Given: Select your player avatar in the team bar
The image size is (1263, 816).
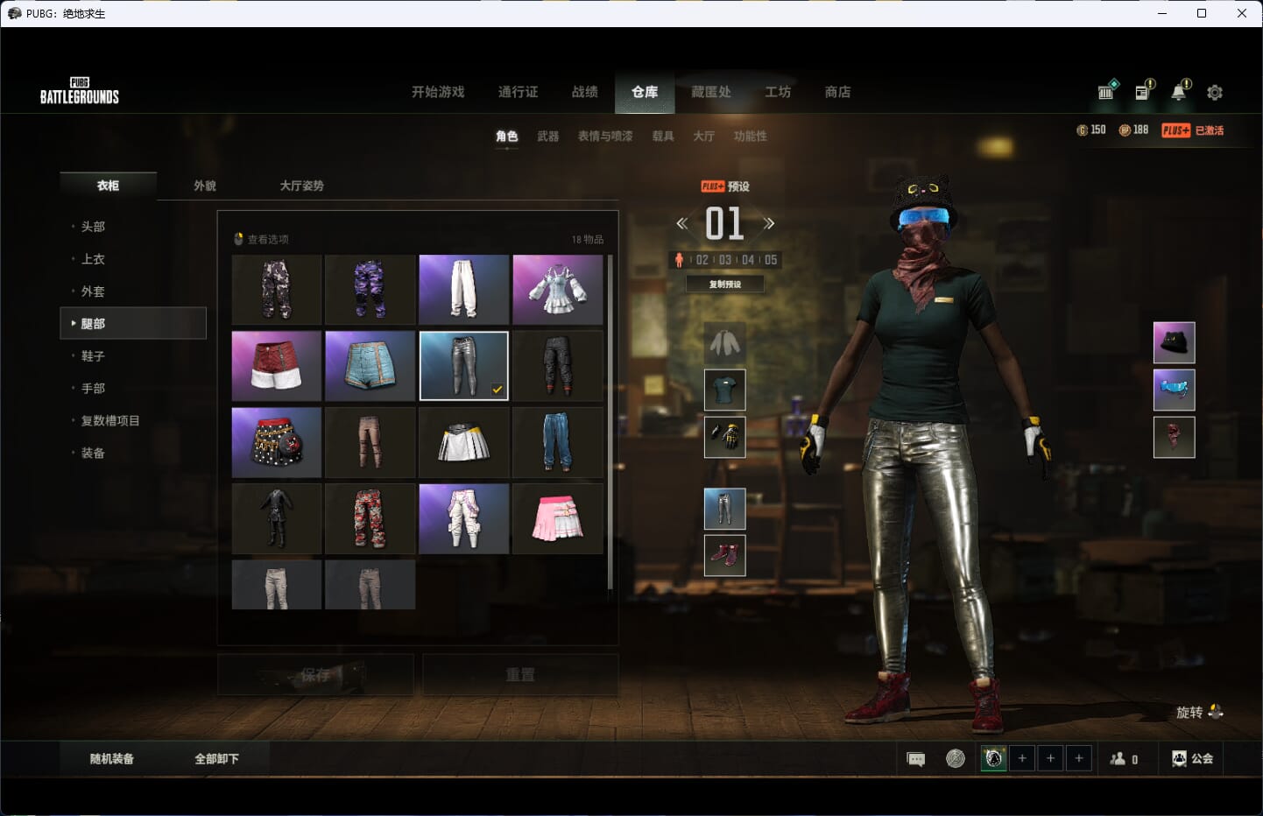Looking at the screenshot, I should click(x=993, y=758).
